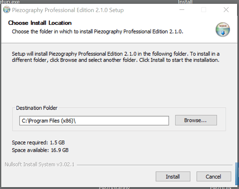The width and height of the screenshot is (239, 189).
Task: Click the setup description paragraph text
Action: click(116, 57)
